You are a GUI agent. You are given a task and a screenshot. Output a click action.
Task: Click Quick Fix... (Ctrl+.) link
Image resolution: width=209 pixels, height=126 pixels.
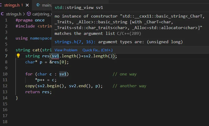tap(98, 50)
